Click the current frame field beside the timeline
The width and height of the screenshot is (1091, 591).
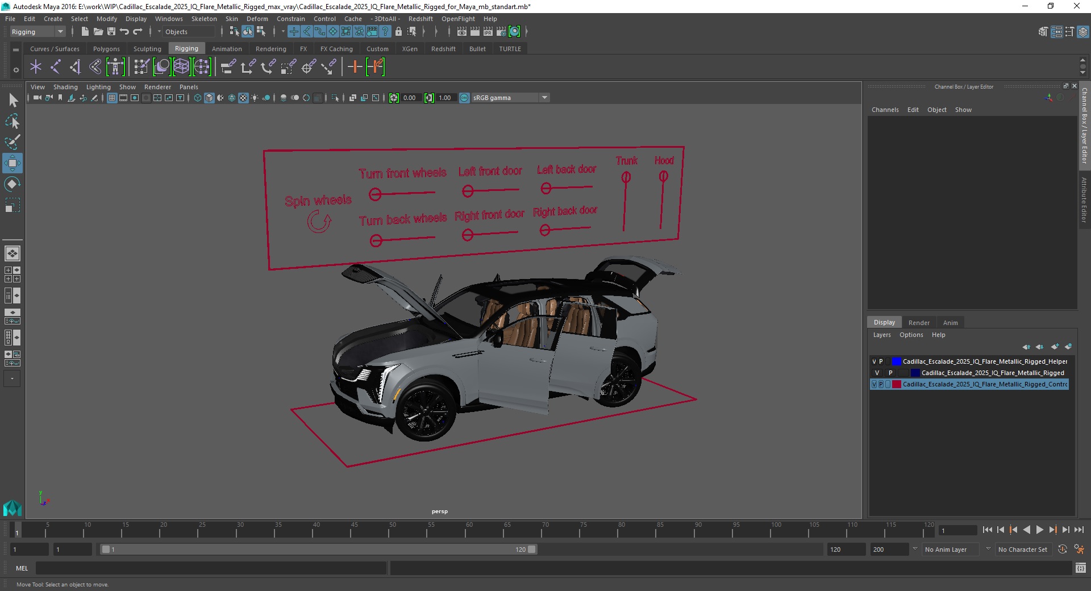click(957, 530)
